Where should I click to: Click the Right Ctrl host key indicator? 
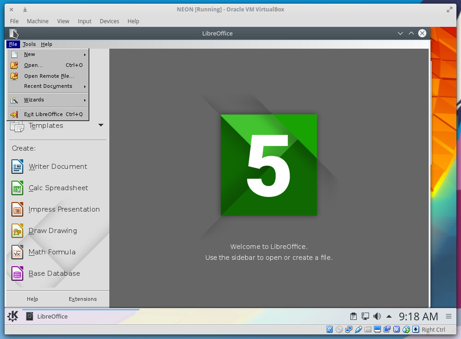point(433,329)
